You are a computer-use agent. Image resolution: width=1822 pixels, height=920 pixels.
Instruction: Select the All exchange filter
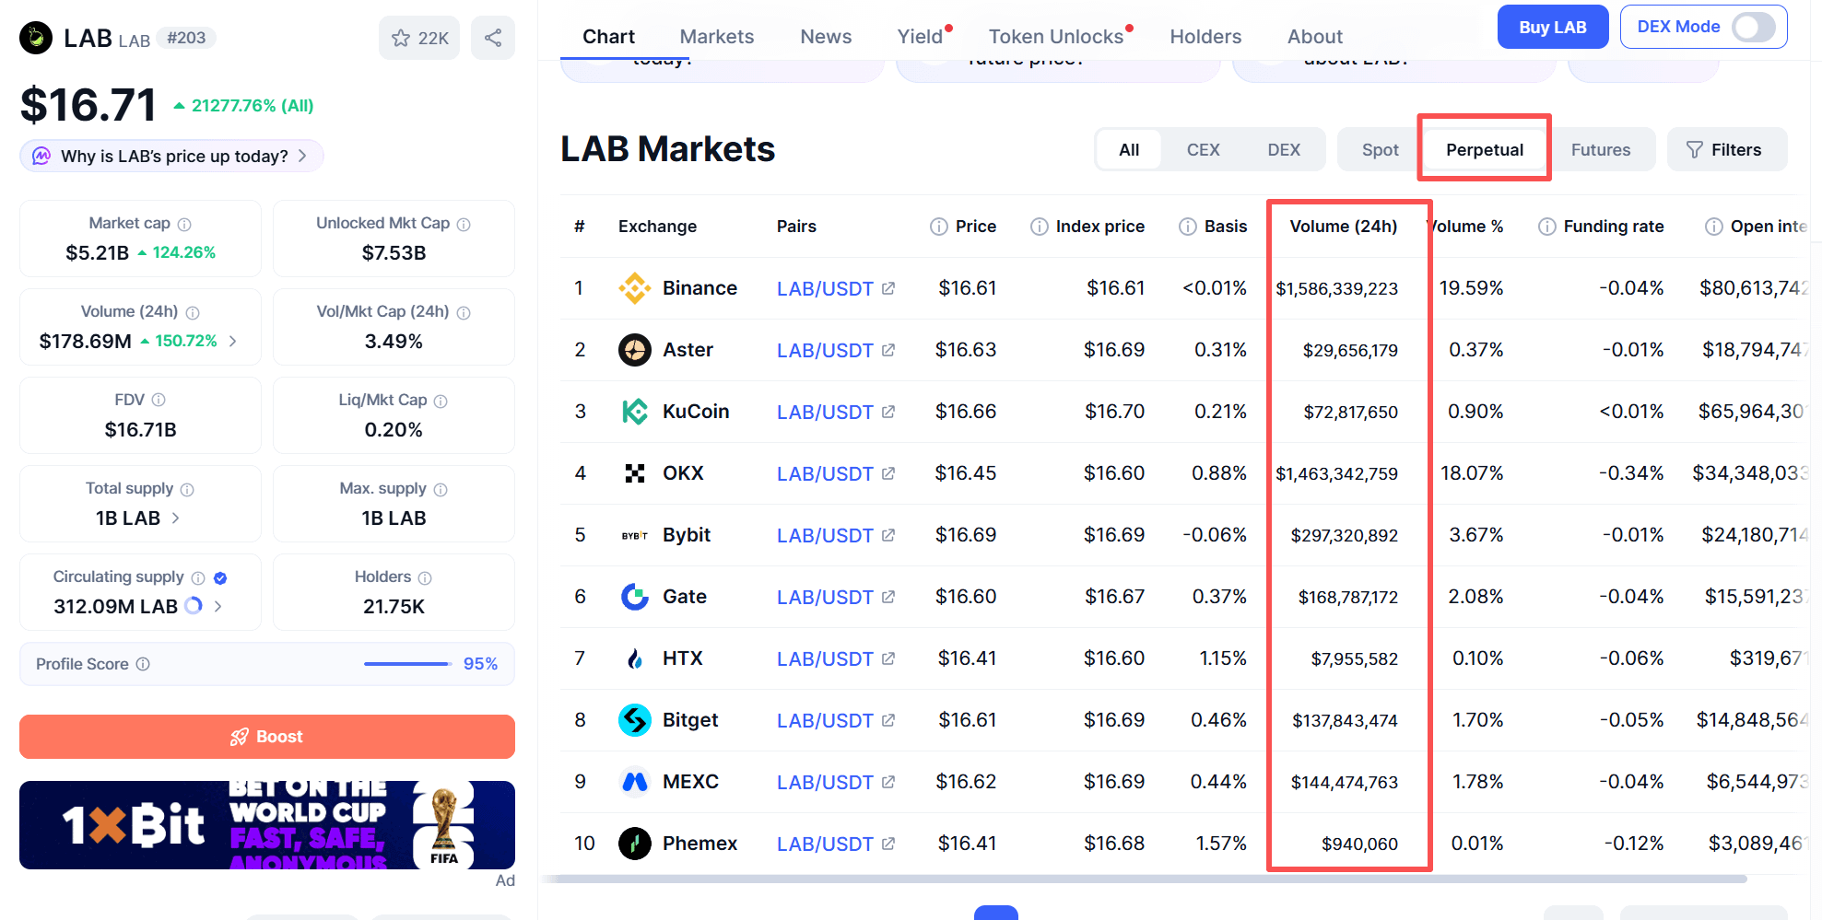(1129, 149)
